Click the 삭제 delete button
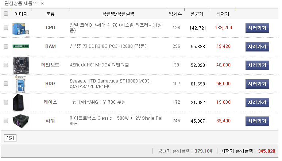This screenshot has width=282, height=161. 9,138
